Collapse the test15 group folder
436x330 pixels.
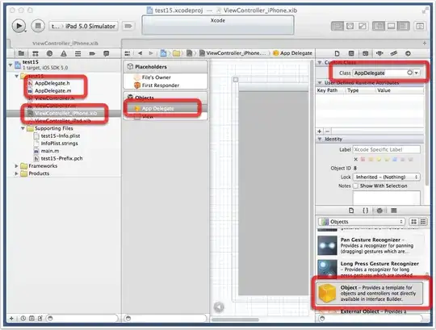16,76
